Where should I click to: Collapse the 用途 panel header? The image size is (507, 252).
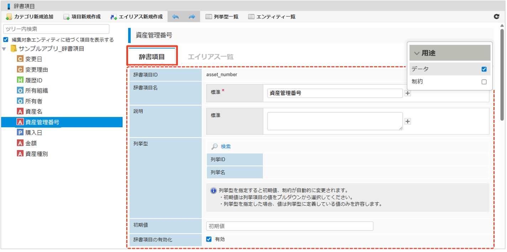450,53
